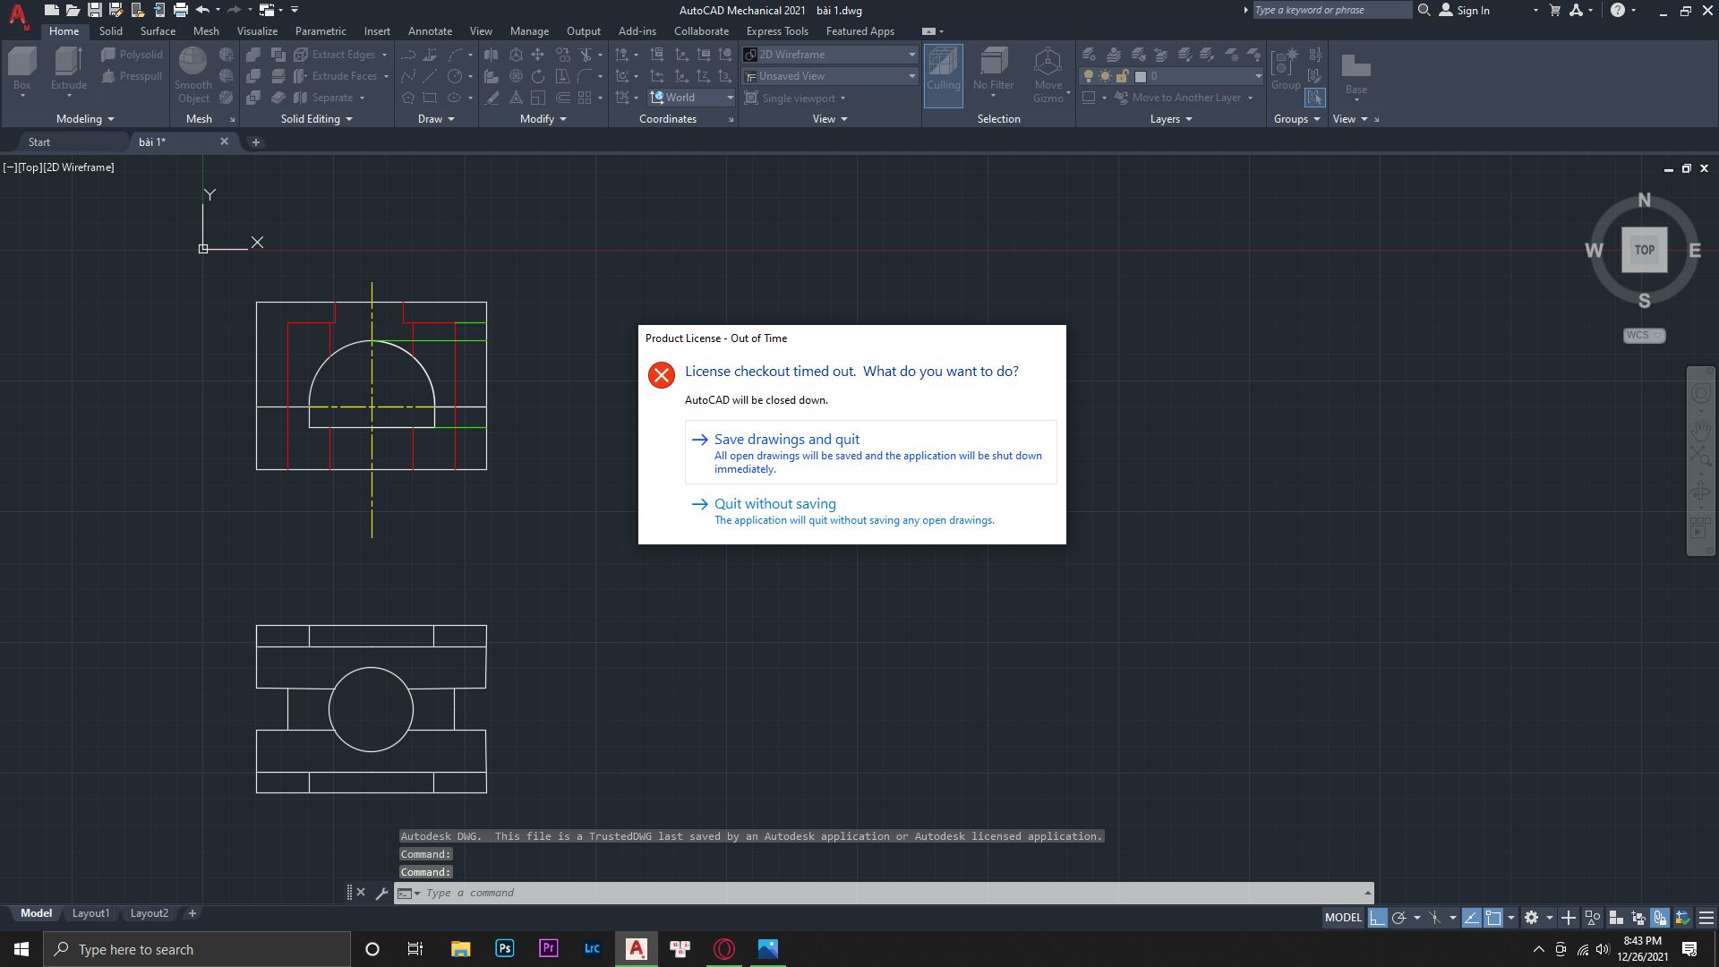Image resolution: width=1719 pixels, height=967 pixels.
Task: Switch to the Parametric ribbon tab
Action: pyautogui.click(x=321, y=30)
